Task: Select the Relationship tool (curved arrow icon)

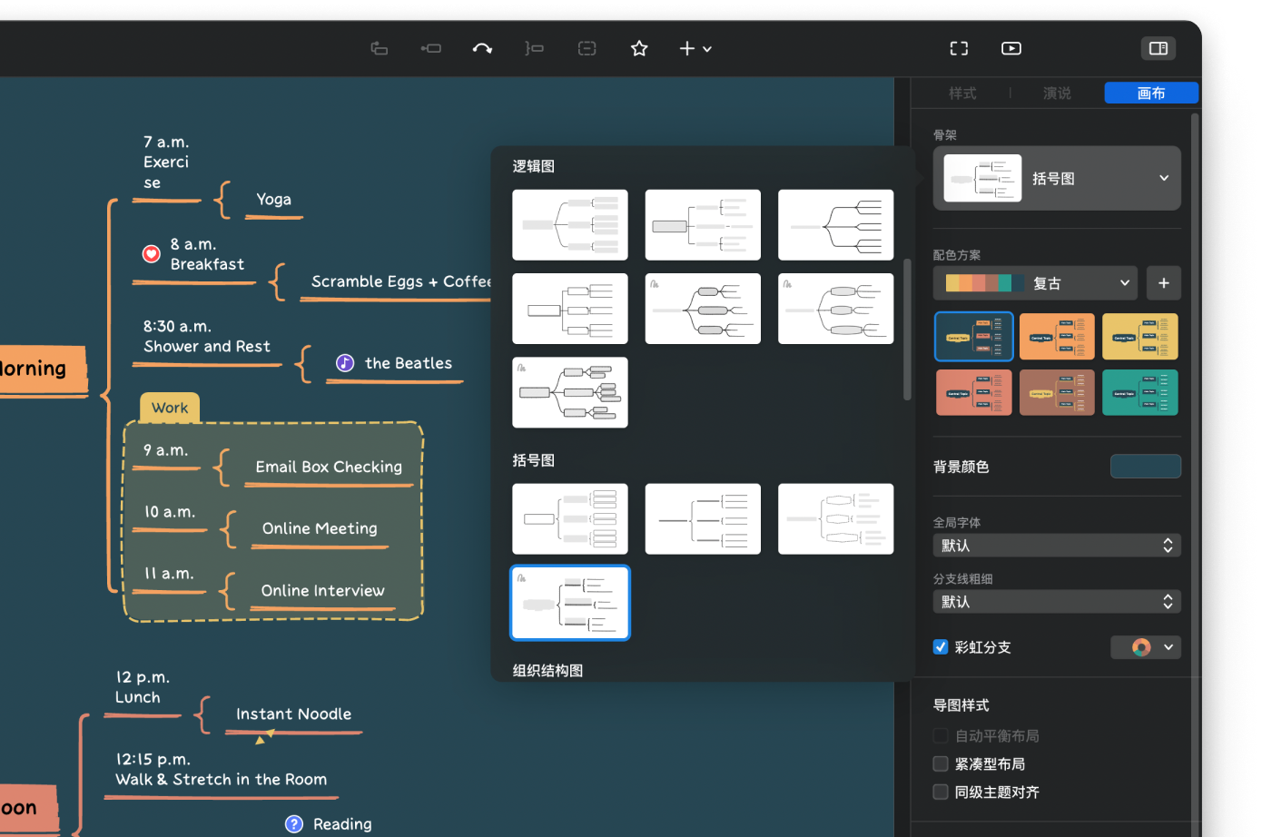Action: point(482,48)
